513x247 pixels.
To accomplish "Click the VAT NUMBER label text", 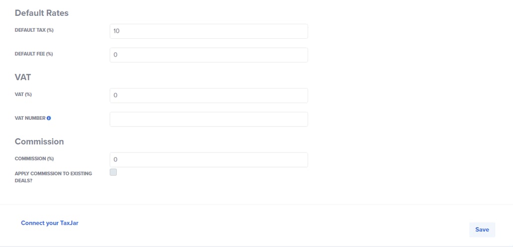I will pos(30,118).
